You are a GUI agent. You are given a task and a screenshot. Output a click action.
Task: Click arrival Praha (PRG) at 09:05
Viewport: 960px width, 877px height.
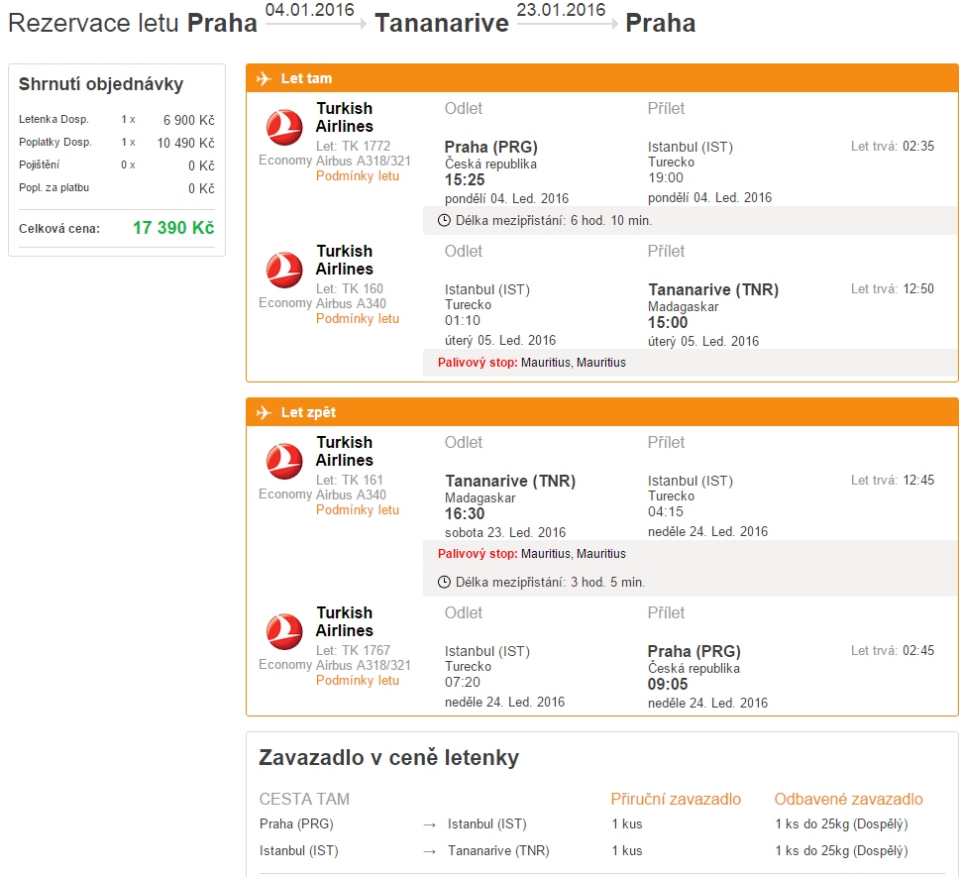pos(694,651)
